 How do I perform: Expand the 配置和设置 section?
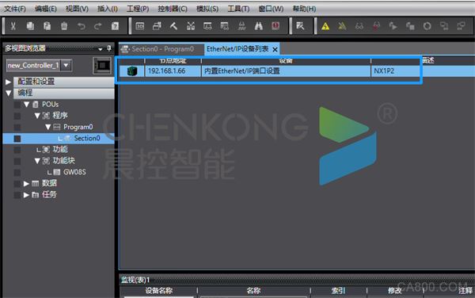(9, 82)
